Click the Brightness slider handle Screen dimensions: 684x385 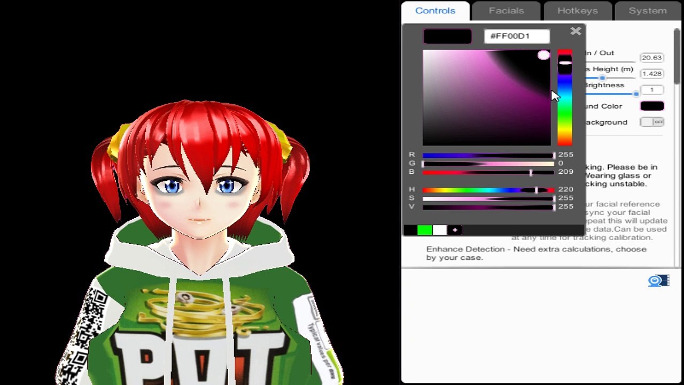tap(636, 94)
